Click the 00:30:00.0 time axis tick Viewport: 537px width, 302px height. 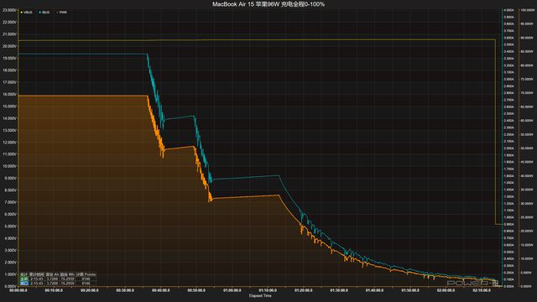point(125,290)
